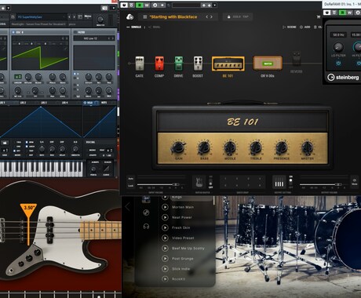Click the TREBLE knob on BE 101
This screenshot has height=298, width=361.
[x=256, y=147]
